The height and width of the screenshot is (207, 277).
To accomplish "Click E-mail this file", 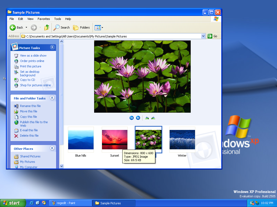I will (x=29, y=130).
